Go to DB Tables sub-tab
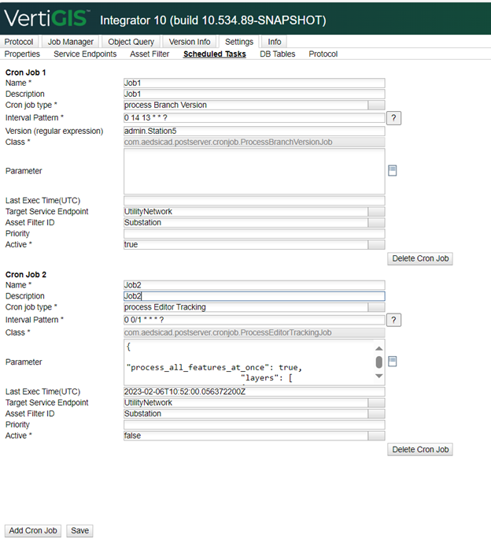This screenshot has width=491, height=542. click(x=278, y=54)
